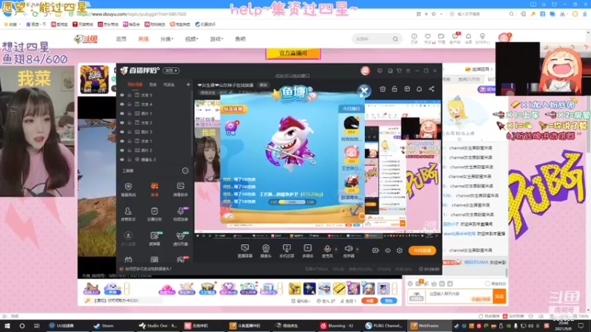Hide the 文本 2 layer

click(122, 122)
